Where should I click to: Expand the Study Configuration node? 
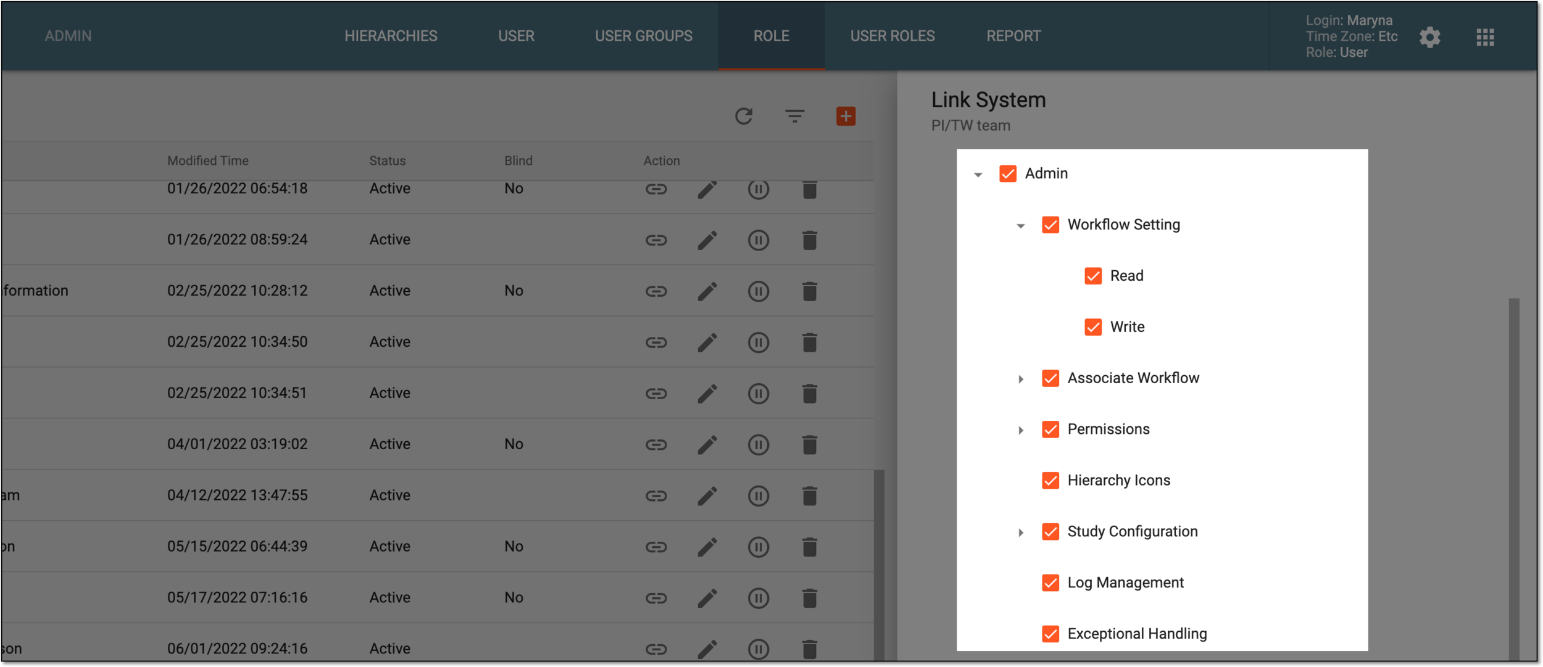click(1020, 532)
